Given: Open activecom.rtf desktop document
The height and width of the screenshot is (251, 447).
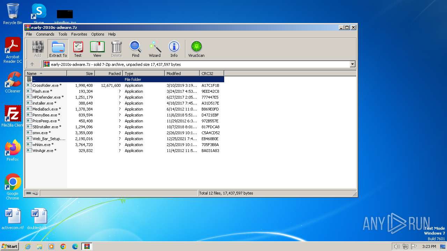Looking at the screenshot, I should pyautogui.click(x=13, y=219).
